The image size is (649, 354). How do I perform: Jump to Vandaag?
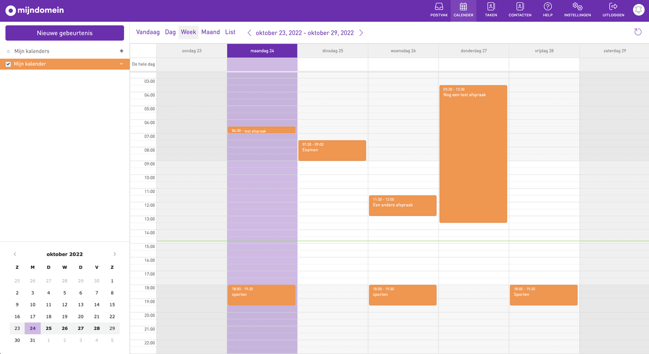(148, 32)
